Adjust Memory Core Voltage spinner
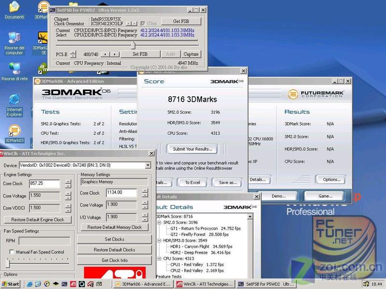Viewport: 386px width, 289px height. pos(145,205)
